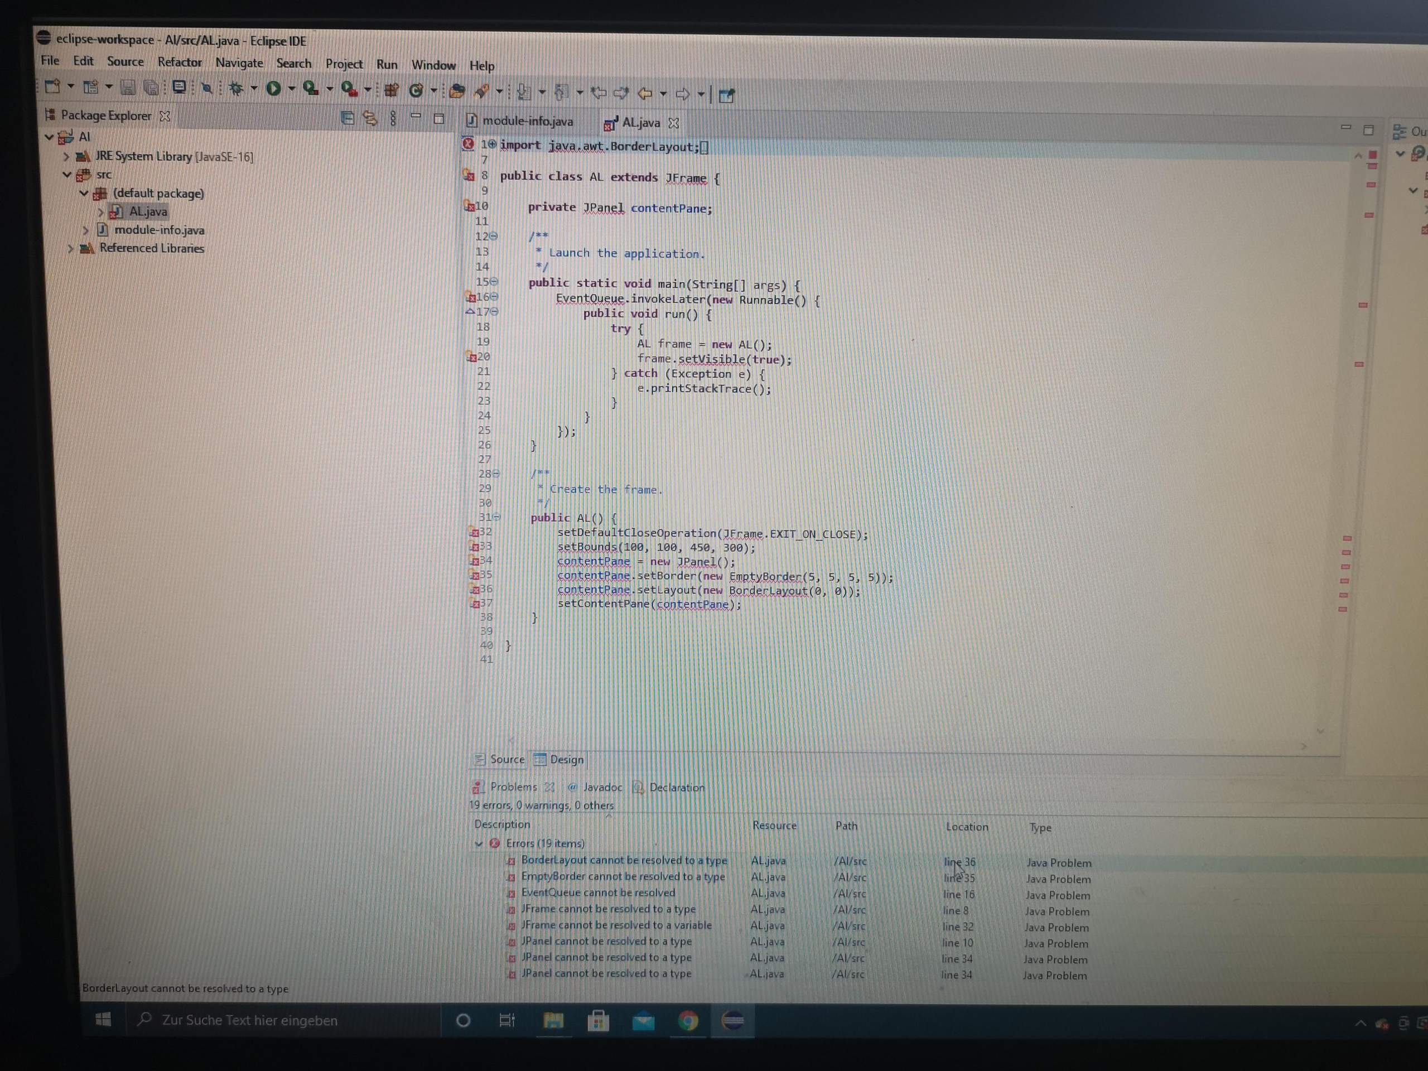Image resolution: width=1428 pixels, height=1071 pixels.
Task: Click the green Run button in toolbar
Action: 273,89
